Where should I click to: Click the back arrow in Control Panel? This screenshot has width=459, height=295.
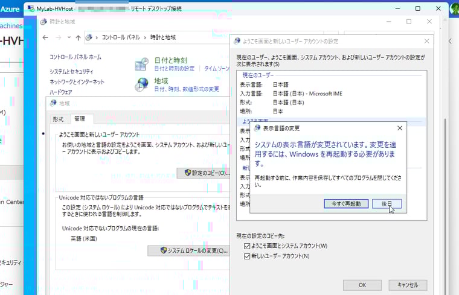pos(45,37)
